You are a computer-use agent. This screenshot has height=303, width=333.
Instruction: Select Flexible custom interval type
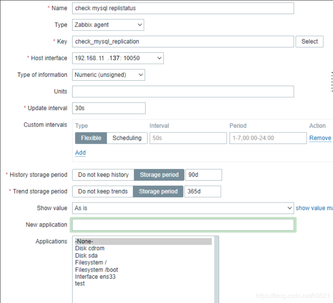pyautogui.click(x=91, y=138)
